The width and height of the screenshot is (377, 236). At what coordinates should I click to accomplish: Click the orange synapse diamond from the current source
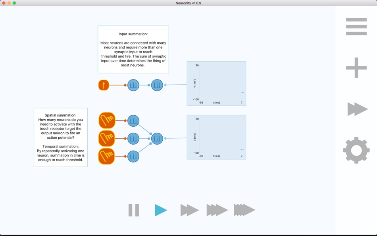point(125,85)
